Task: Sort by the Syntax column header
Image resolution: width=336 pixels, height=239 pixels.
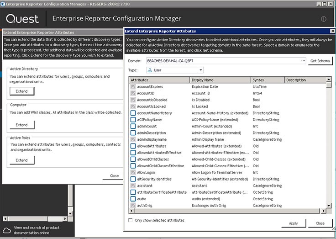Action: (x=268, y=80)
